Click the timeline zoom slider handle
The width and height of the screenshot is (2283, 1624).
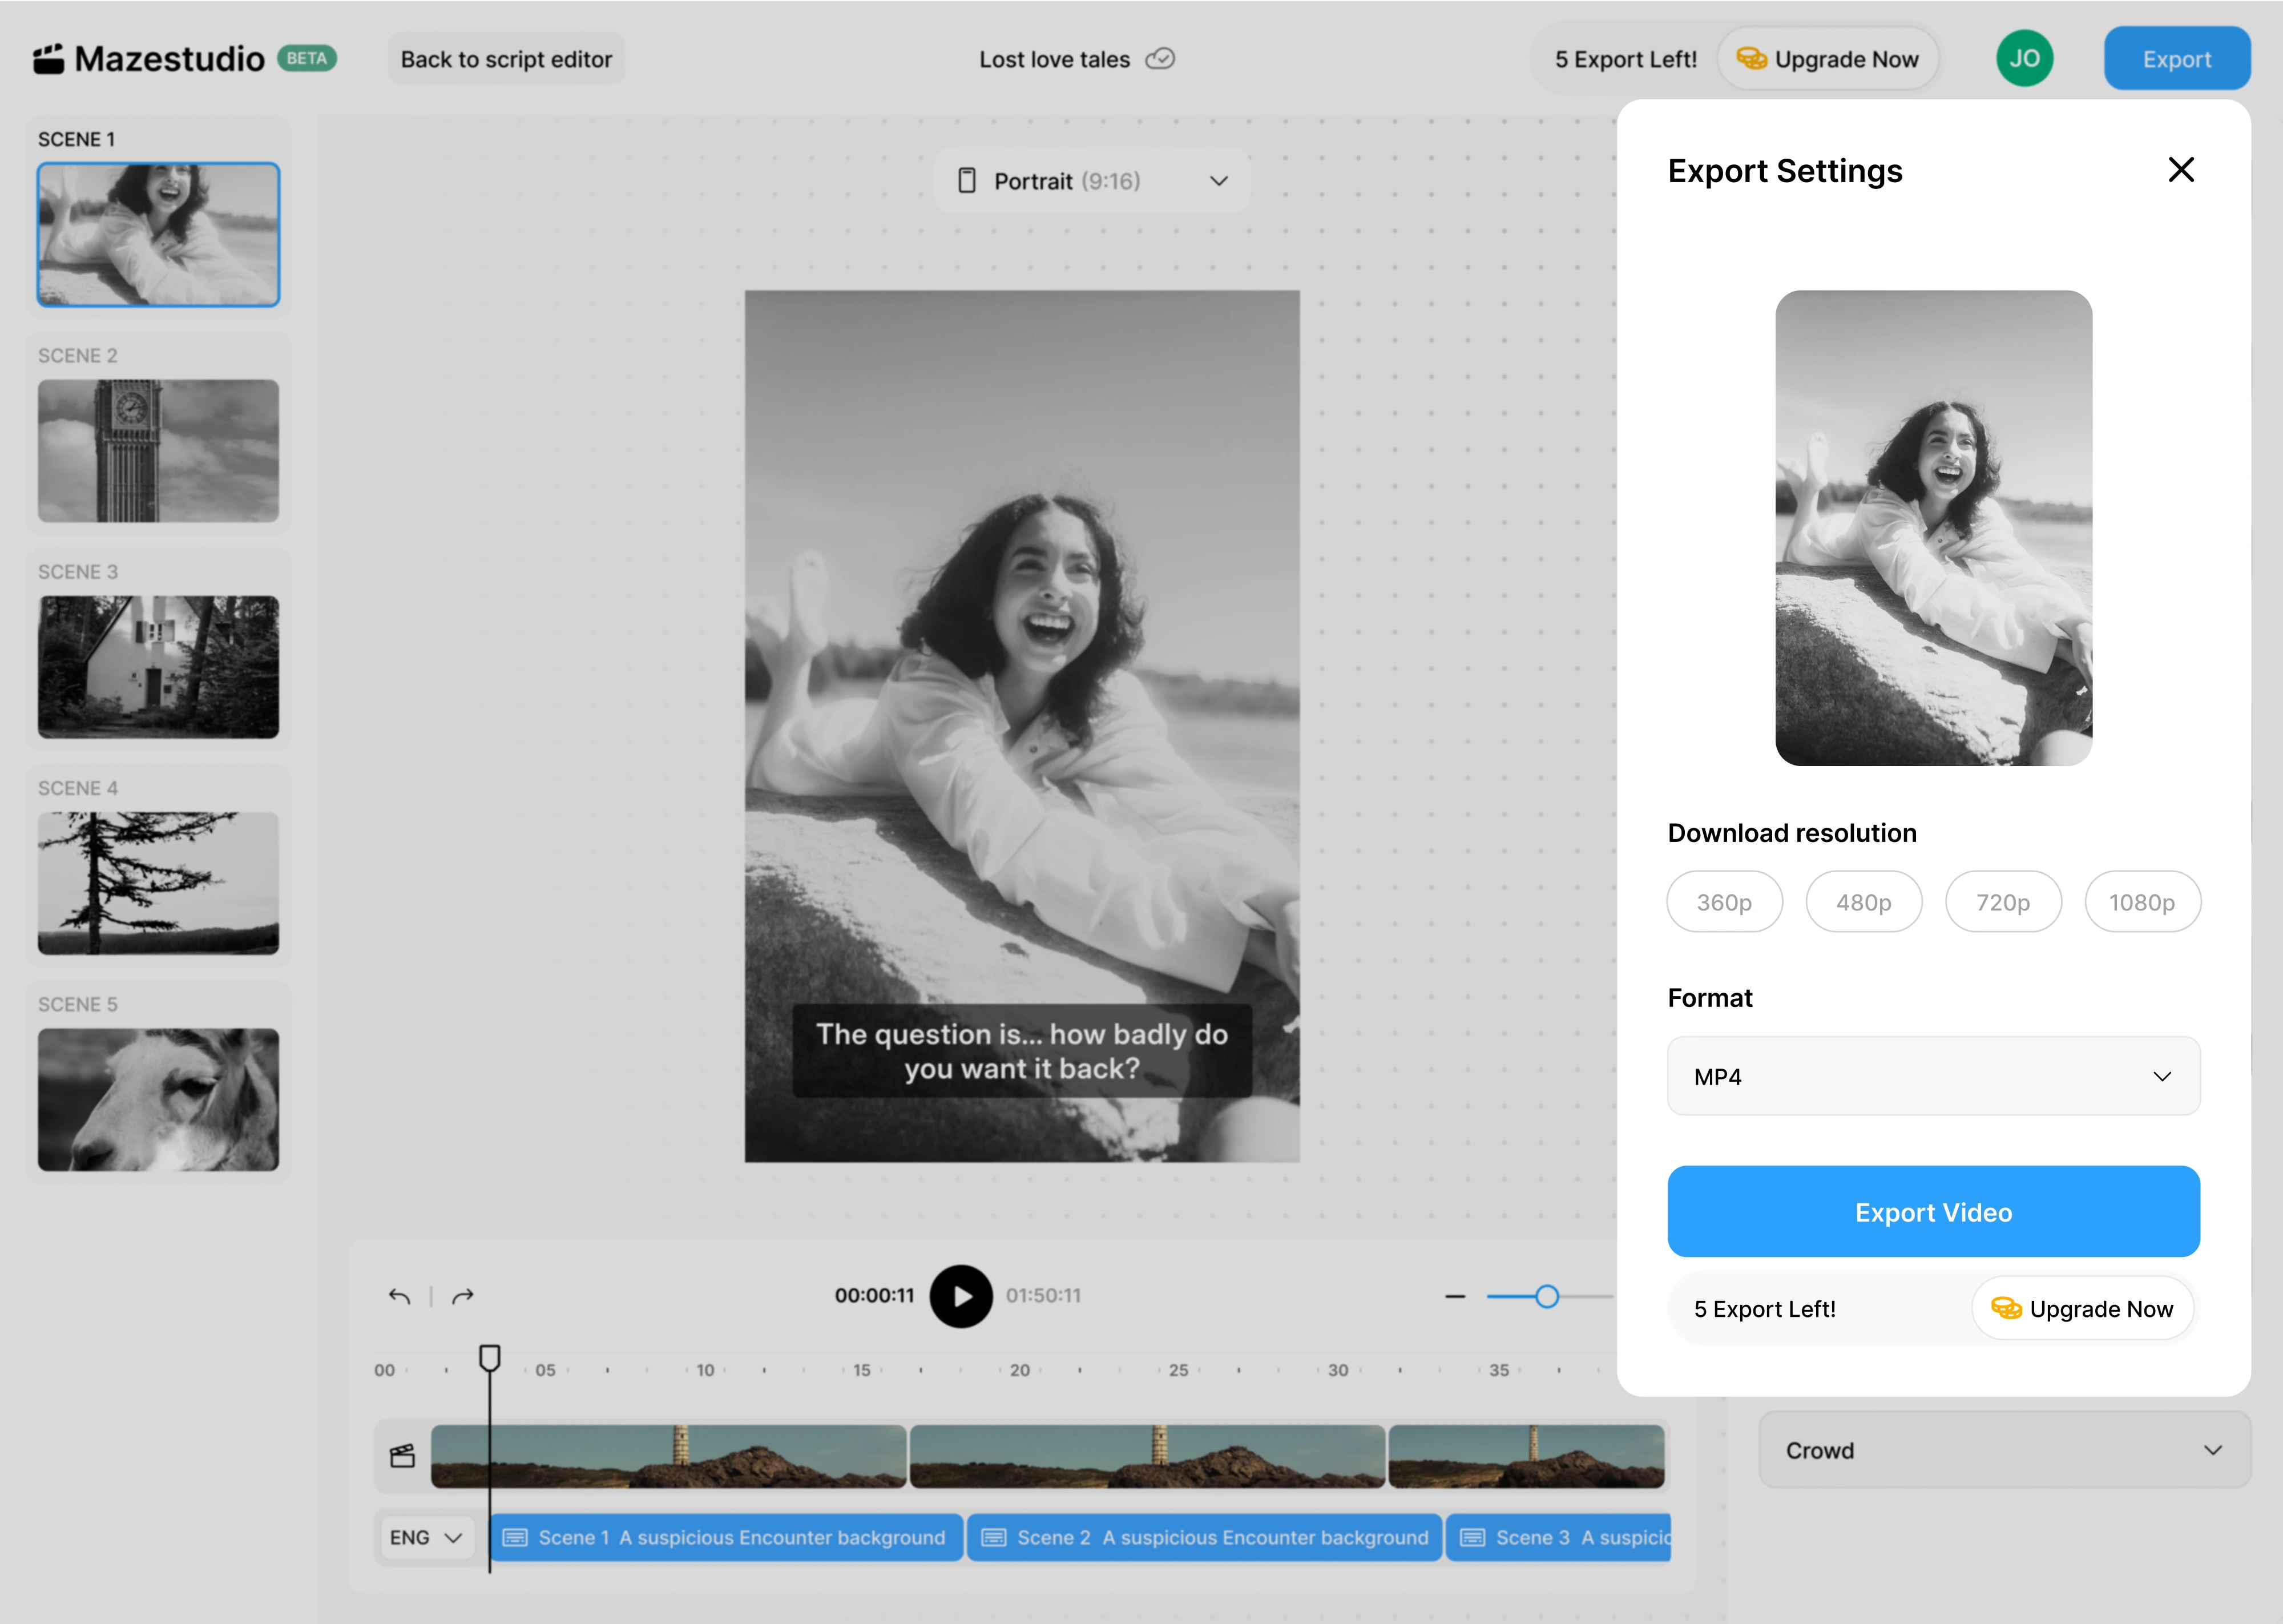point(1546,1296)
